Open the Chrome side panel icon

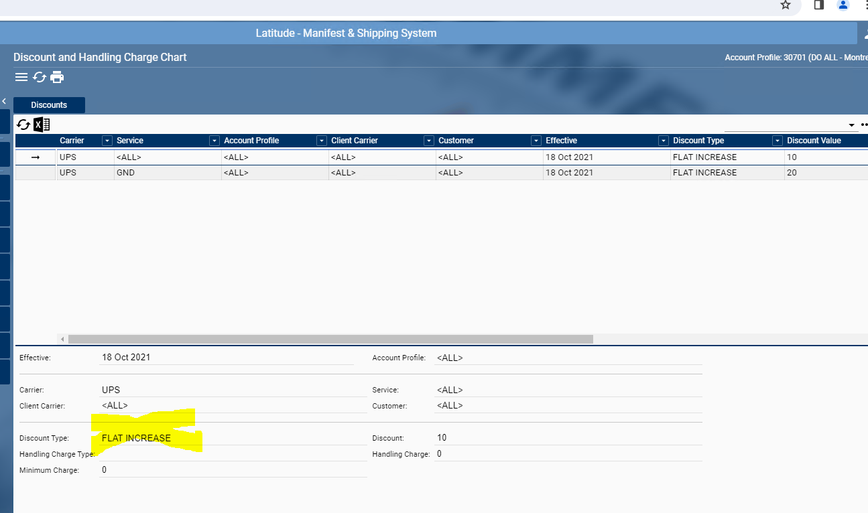pos(818,5)
